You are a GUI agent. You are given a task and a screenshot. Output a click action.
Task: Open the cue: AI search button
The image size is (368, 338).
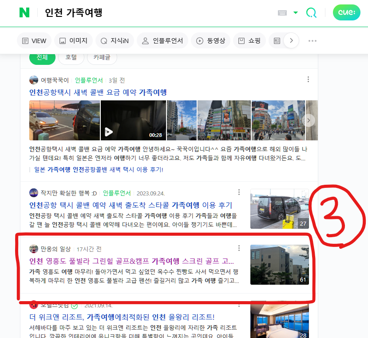coord(346,12)
